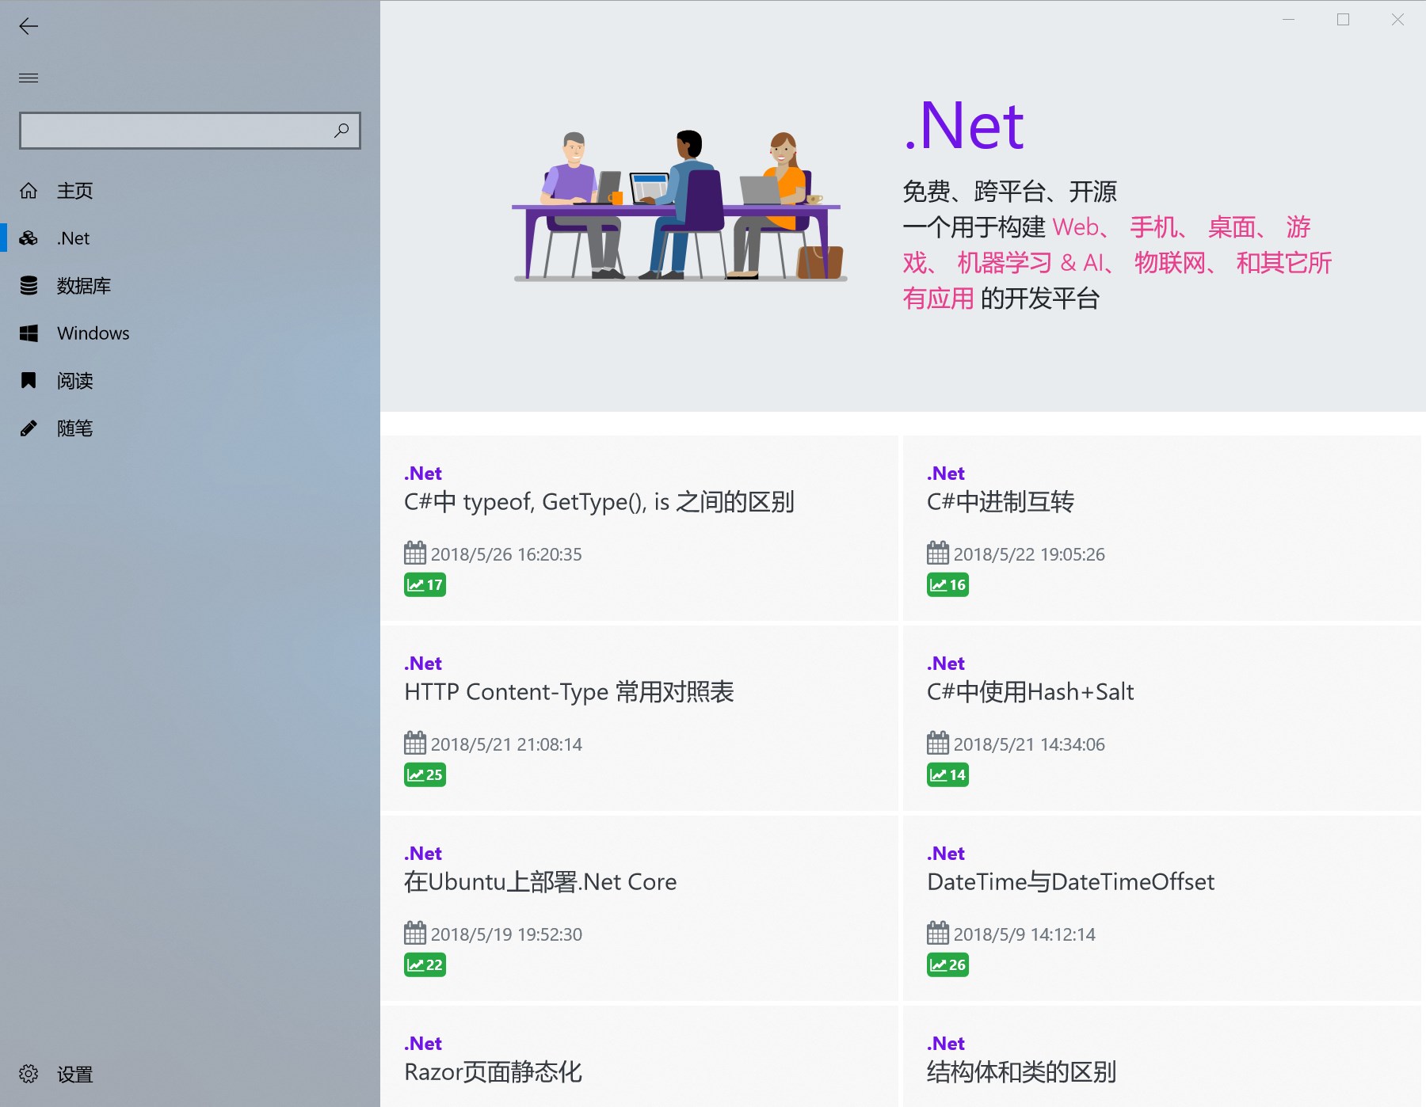1426x1107 pixels.
Task: Click the green view count badge 22
Action: tap(425, 965)
